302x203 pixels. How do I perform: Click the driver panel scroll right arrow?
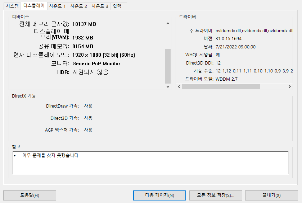[290, 87]
